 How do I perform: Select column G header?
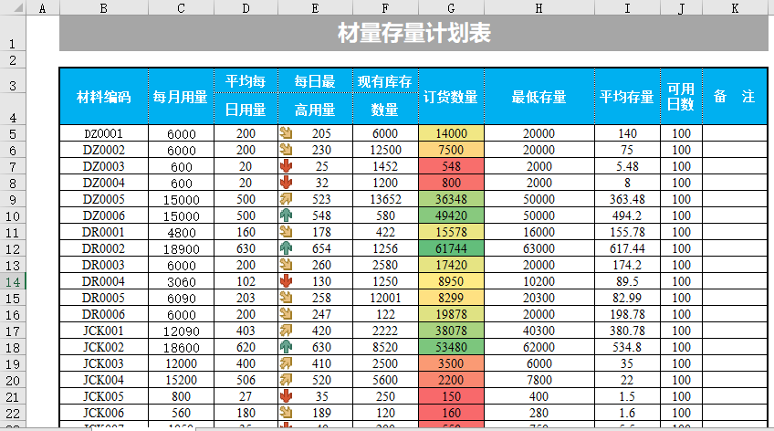451,8
